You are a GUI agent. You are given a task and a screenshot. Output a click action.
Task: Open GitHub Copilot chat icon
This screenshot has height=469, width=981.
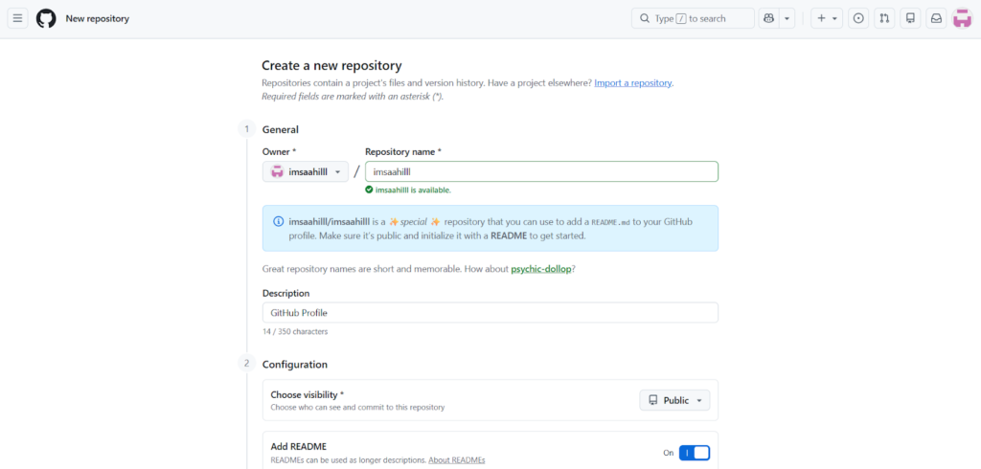(768, 18)
